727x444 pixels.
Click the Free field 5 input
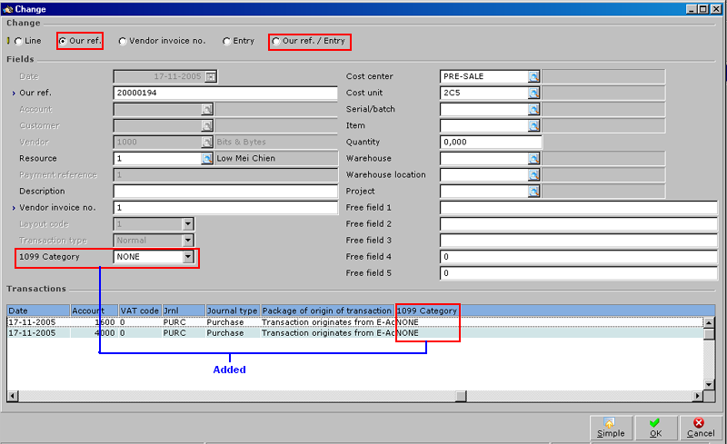point(579,273)
